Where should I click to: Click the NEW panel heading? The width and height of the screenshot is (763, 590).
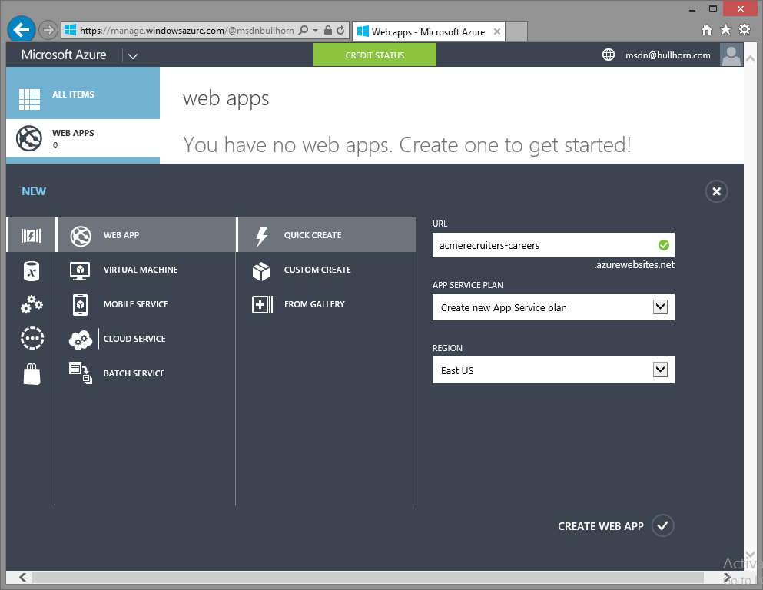[34, 191]
